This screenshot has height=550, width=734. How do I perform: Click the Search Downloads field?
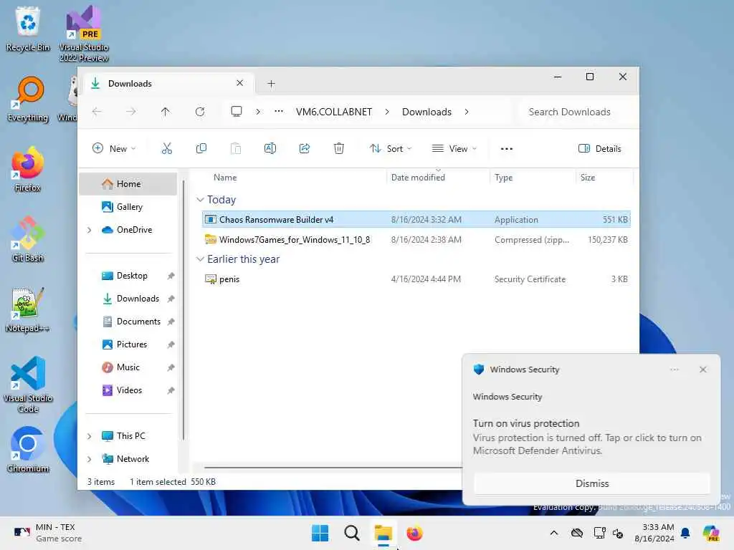[x=577, y=112]
